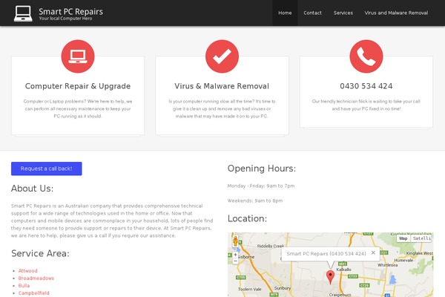Click the Request a call back! button
Image resolution: width=445 pixels, height=297 pixels.
coord(47,169)
